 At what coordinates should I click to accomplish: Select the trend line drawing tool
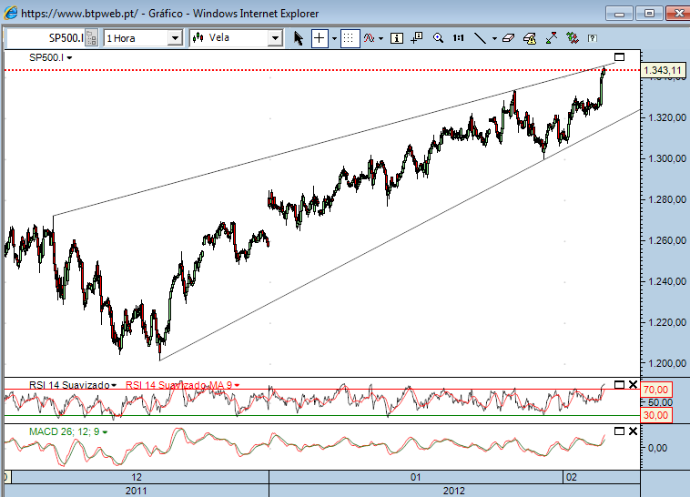pyautogui.click(x=480, y=38)
